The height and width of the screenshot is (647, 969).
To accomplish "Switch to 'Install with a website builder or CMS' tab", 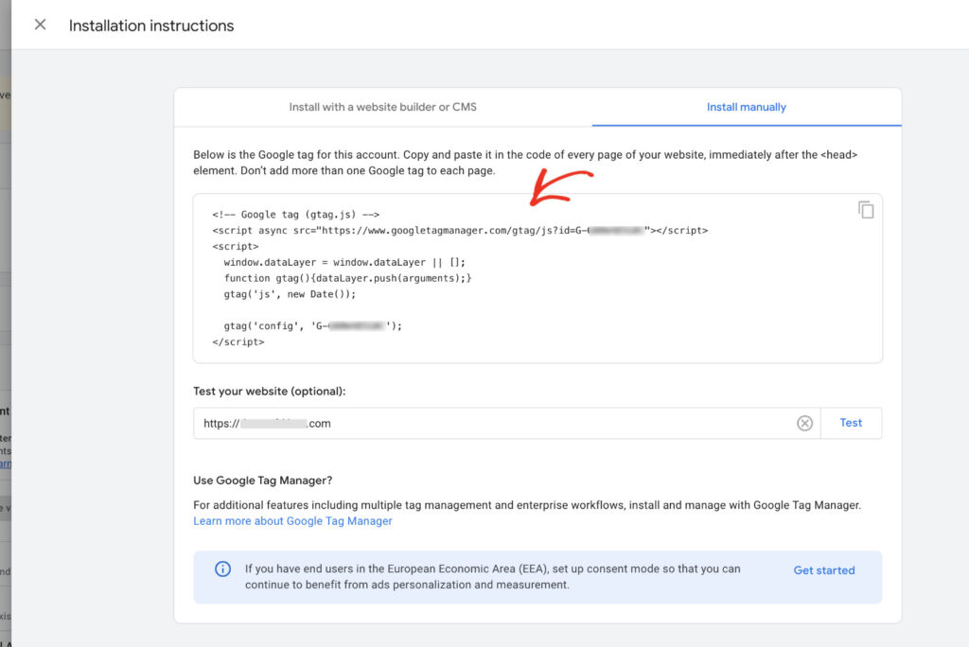I will [x=382, y=107].
